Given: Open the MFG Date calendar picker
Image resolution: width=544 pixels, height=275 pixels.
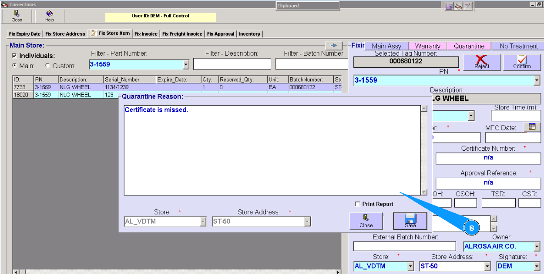Looking at the screenshot, I should click(x=531, y=127).
